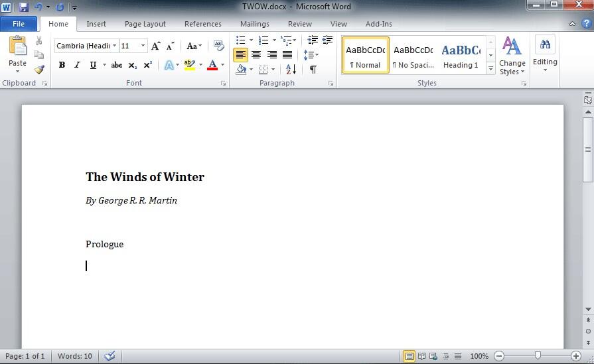Switch to the References tab
594x364 pixels.
(x=202, y=24)
